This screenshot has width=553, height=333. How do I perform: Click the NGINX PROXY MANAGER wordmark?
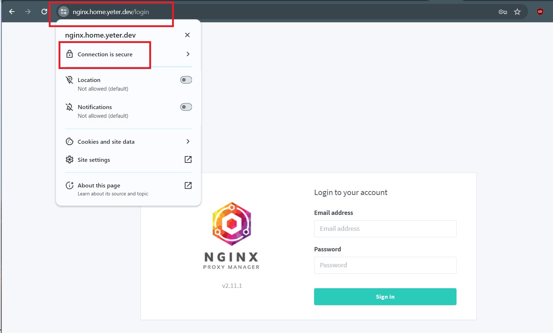231,261
